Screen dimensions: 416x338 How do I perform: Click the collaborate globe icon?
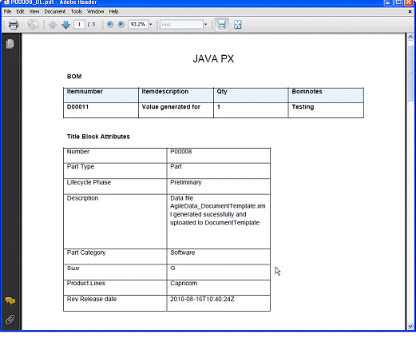33,25
